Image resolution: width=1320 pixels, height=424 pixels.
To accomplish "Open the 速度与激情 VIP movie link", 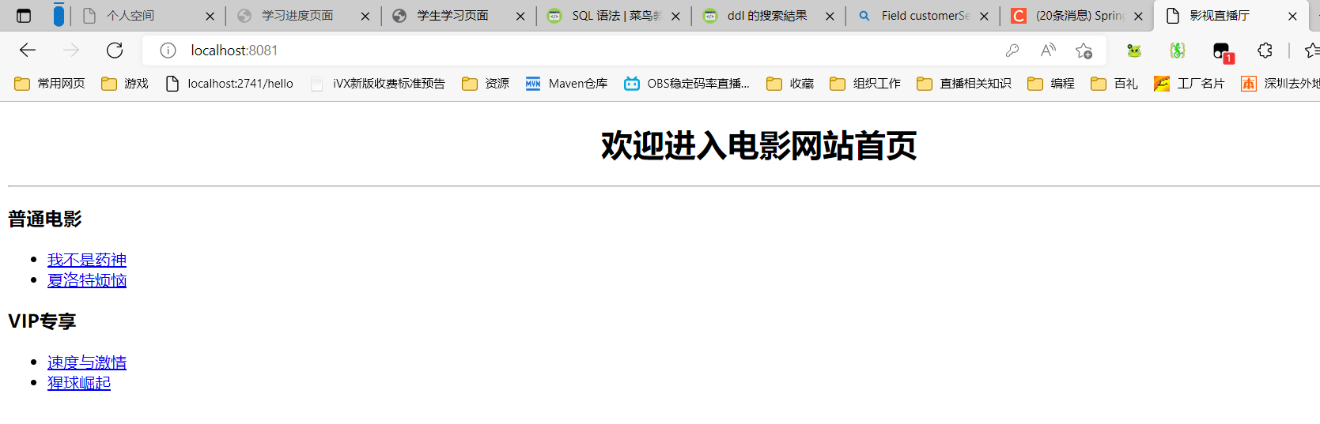I will click(x=87, y=362).
